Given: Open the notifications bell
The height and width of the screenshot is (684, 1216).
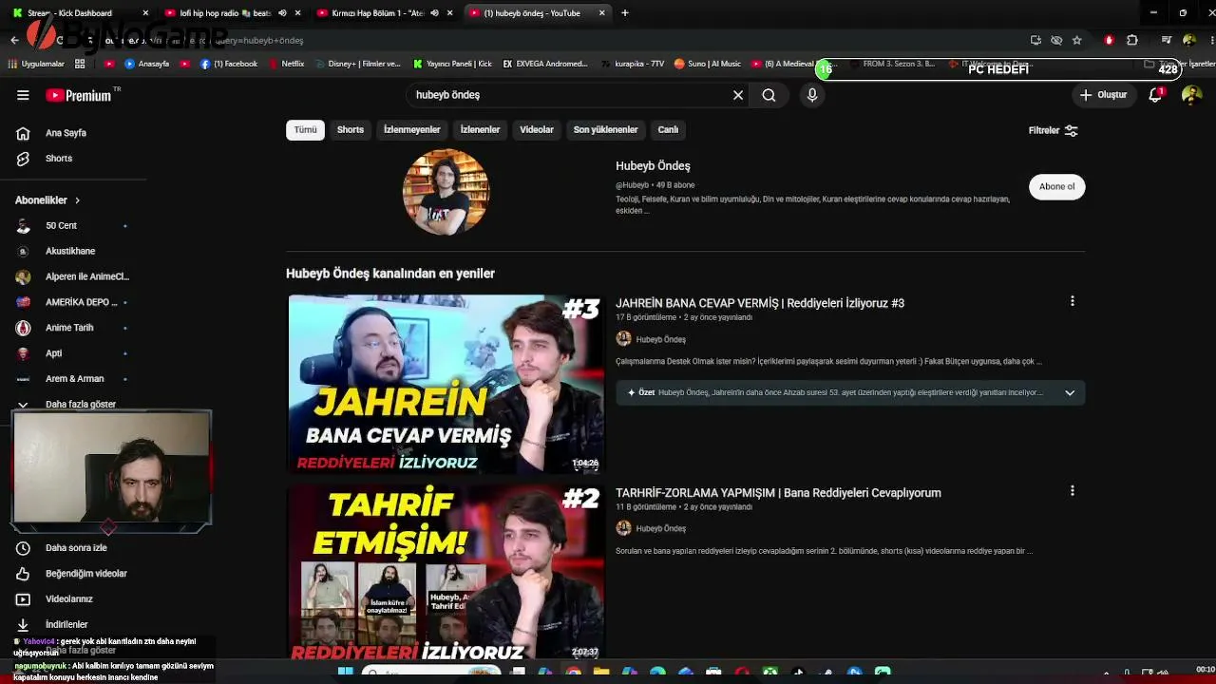Looking at the screenshot, I should pyautogui.click(x=1155, y=95).
